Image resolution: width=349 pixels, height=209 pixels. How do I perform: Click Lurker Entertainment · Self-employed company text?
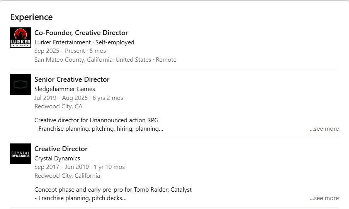(x=84, y=42)
